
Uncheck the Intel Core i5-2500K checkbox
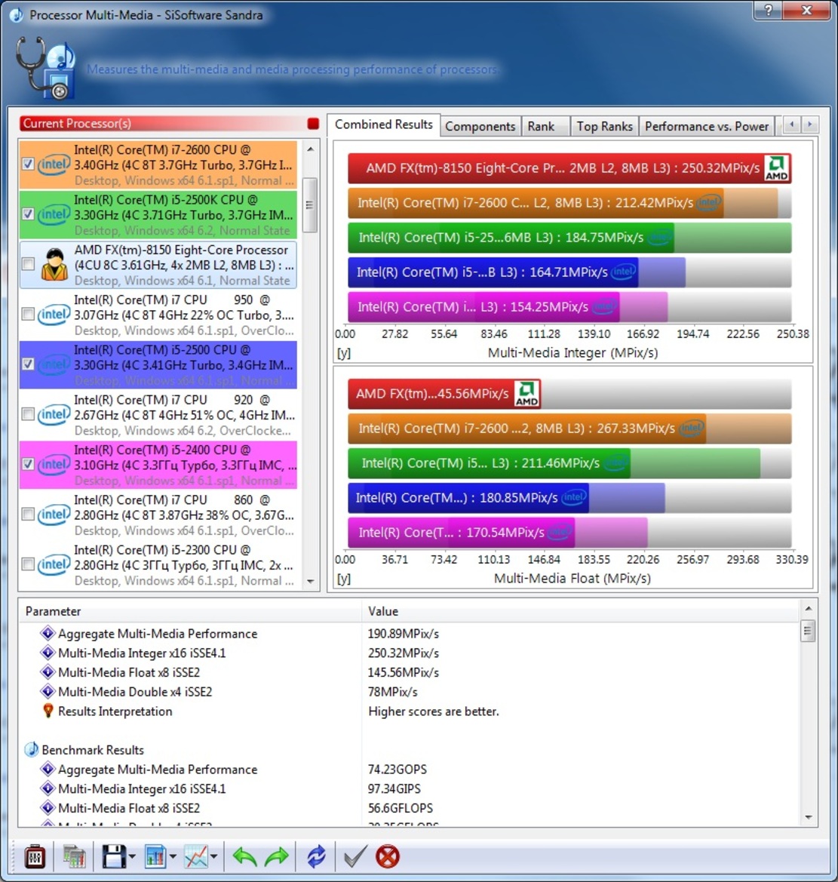(28, 214)
